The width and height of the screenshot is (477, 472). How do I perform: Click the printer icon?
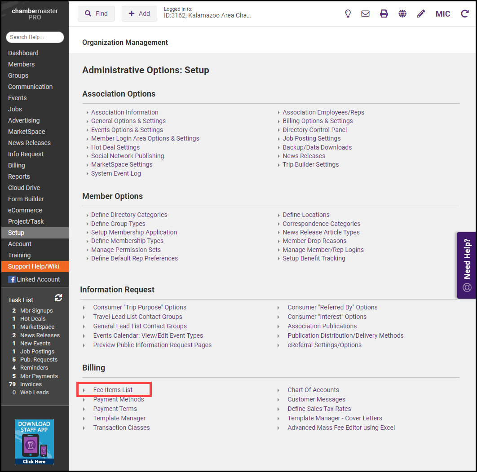pos(384,14)
